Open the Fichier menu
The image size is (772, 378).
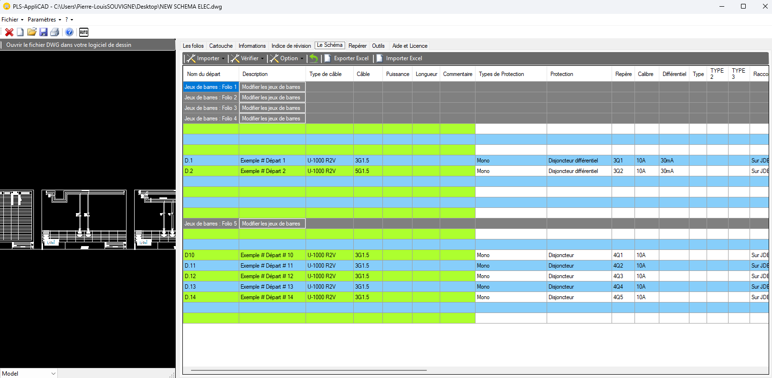tap(12, 20)
